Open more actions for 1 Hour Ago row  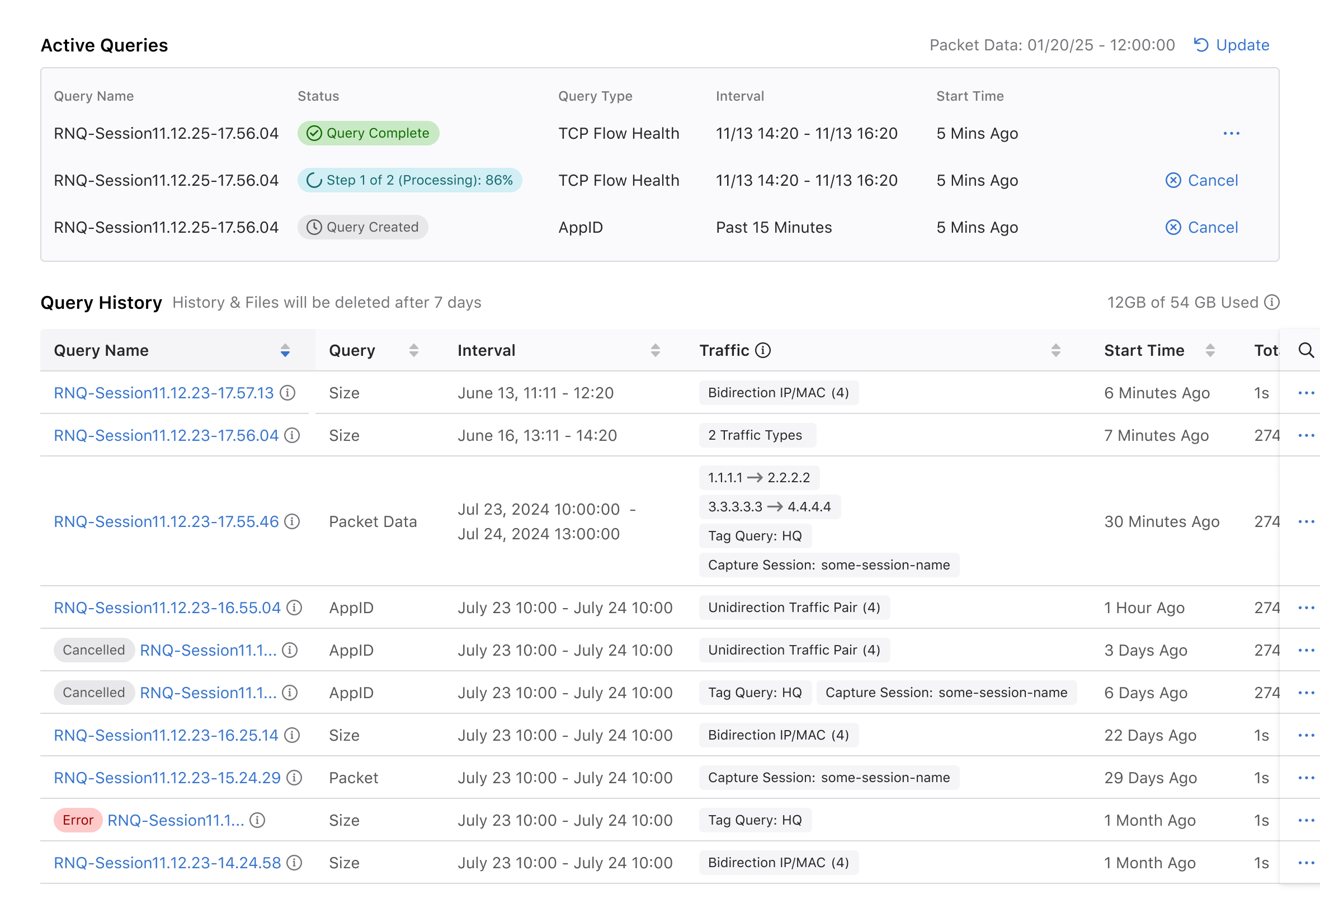pos(1305,608)
